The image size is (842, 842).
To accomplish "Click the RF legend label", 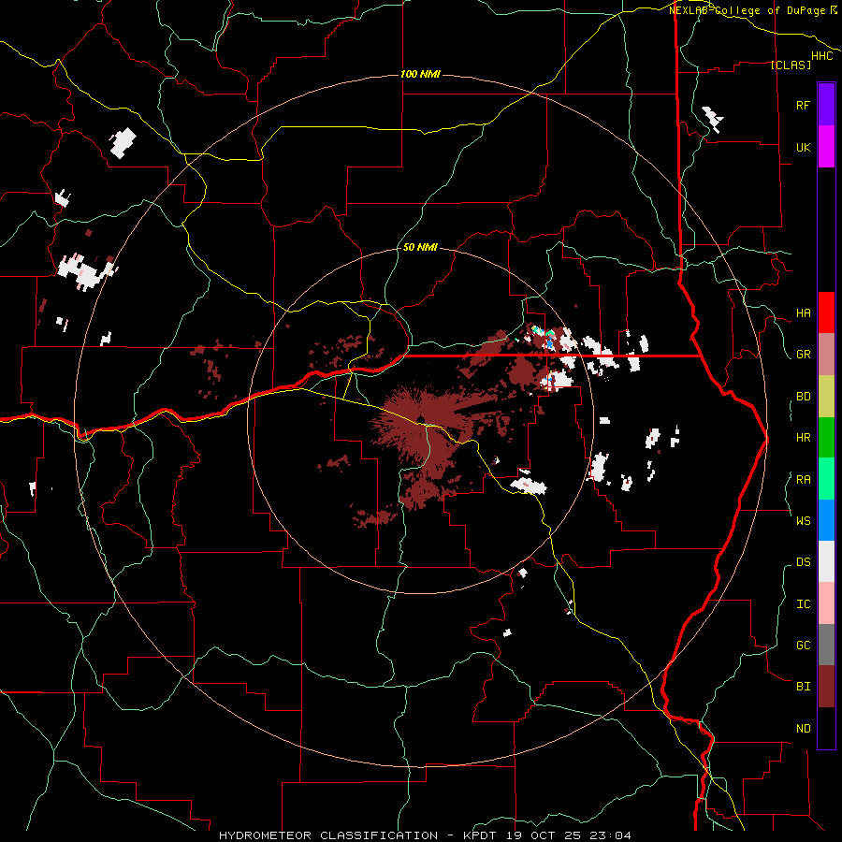I will pyautogui.click(x=803, y=105).
